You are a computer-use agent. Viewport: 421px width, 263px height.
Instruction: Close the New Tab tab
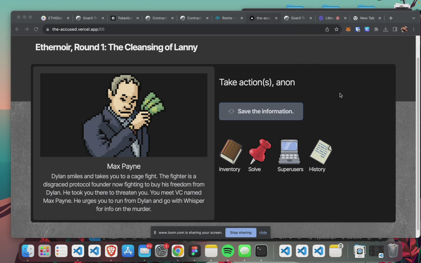[380, 18]
